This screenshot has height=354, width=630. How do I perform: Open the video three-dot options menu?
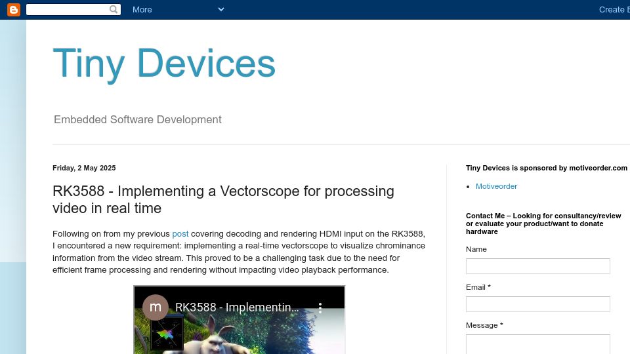(x=320, y=308)
